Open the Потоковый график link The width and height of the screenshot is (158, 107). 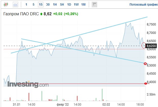click(143, 5)
